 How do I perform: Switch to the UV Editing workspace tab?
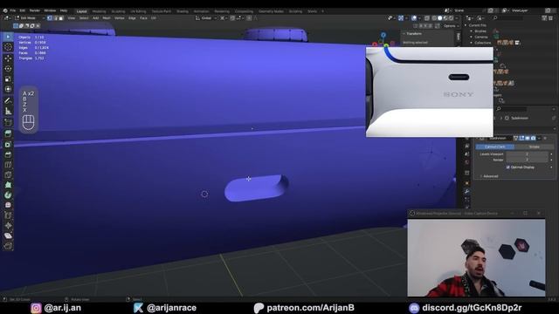pos(138,11)
